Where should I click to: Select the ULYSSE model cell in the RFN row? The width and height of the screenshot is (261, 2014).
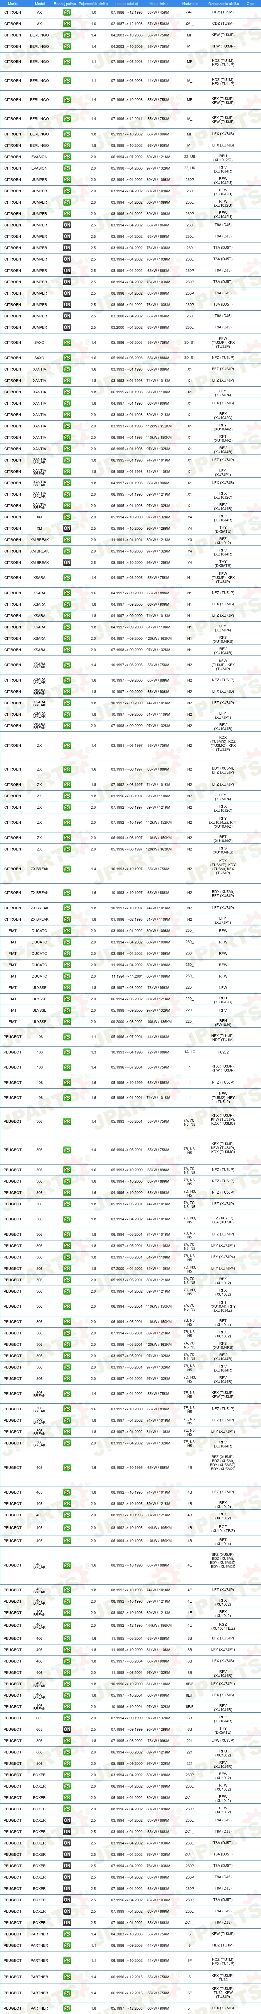point(40,1022)
